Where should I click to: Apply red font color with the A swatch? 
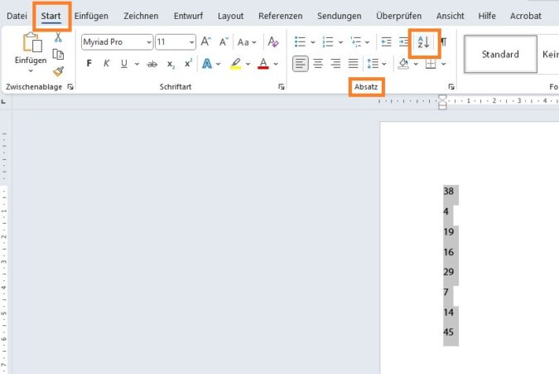click(263, 64)
